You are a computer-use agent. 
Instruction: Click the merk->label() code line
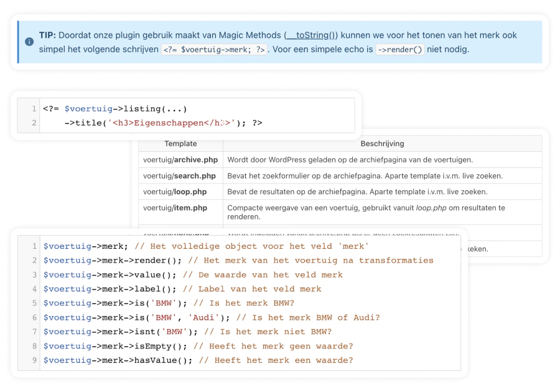tap(110, 289)
